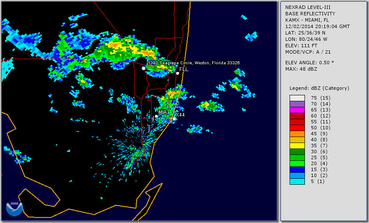Image resolution: width=369 pixels, height=223 pixels.
Task: Select the 25 dBZ green legend swatch
Action: 297,158
